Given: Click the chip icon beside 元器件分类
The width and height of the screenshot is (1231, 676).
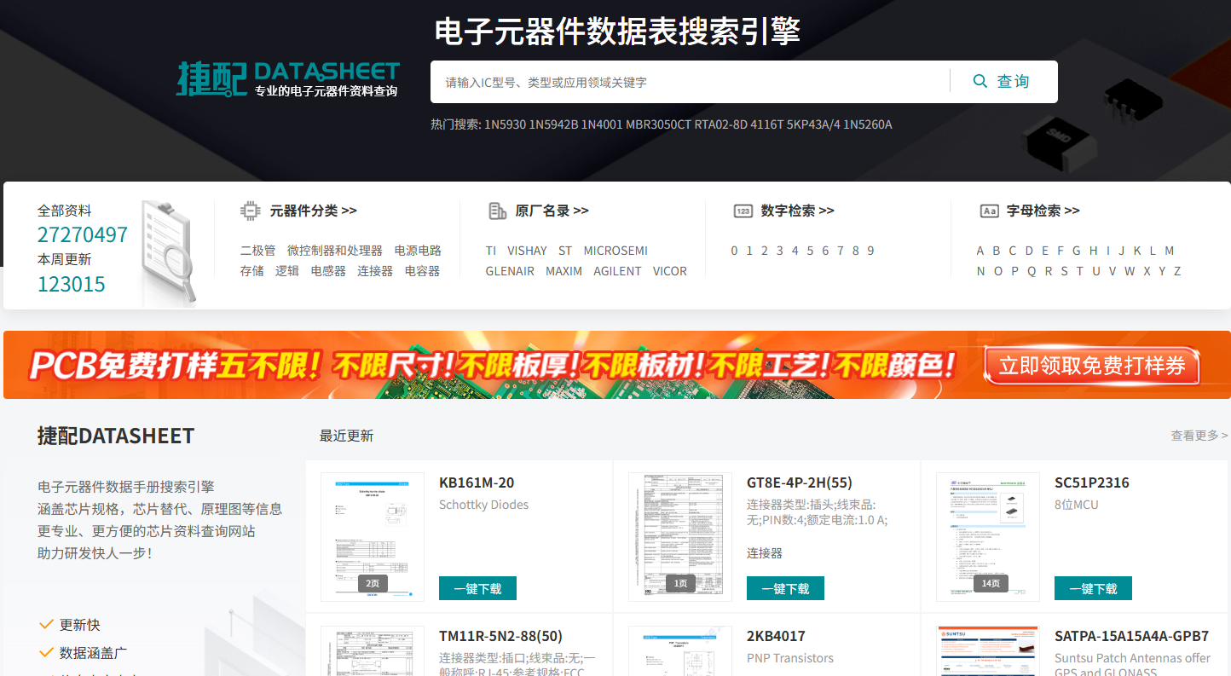Looking at the screenshot, I should coord(250,211).
